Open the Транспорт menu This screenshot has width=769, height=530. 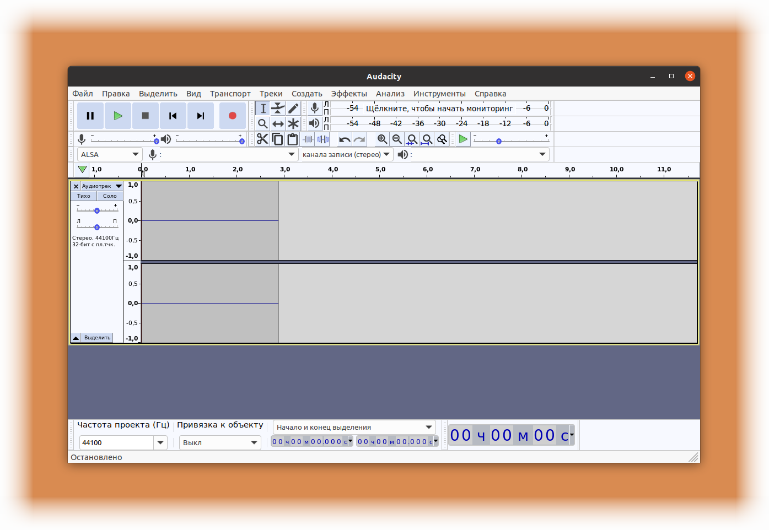pyautogui.click(x=230, y=94)
